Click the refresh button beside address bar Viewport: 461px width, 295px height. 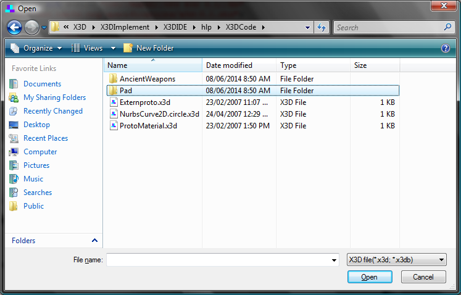click(x=322, y=28)
